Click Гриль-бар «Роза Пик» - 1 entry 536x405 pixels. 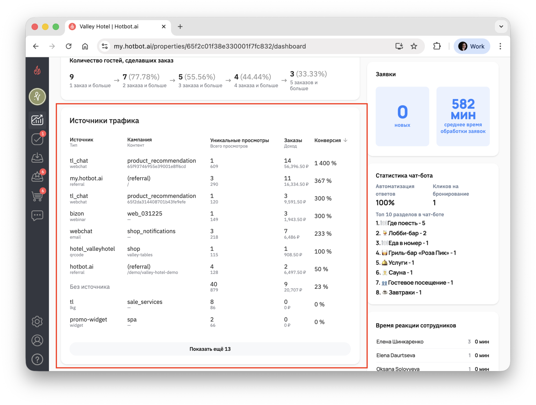click(416, 253)
